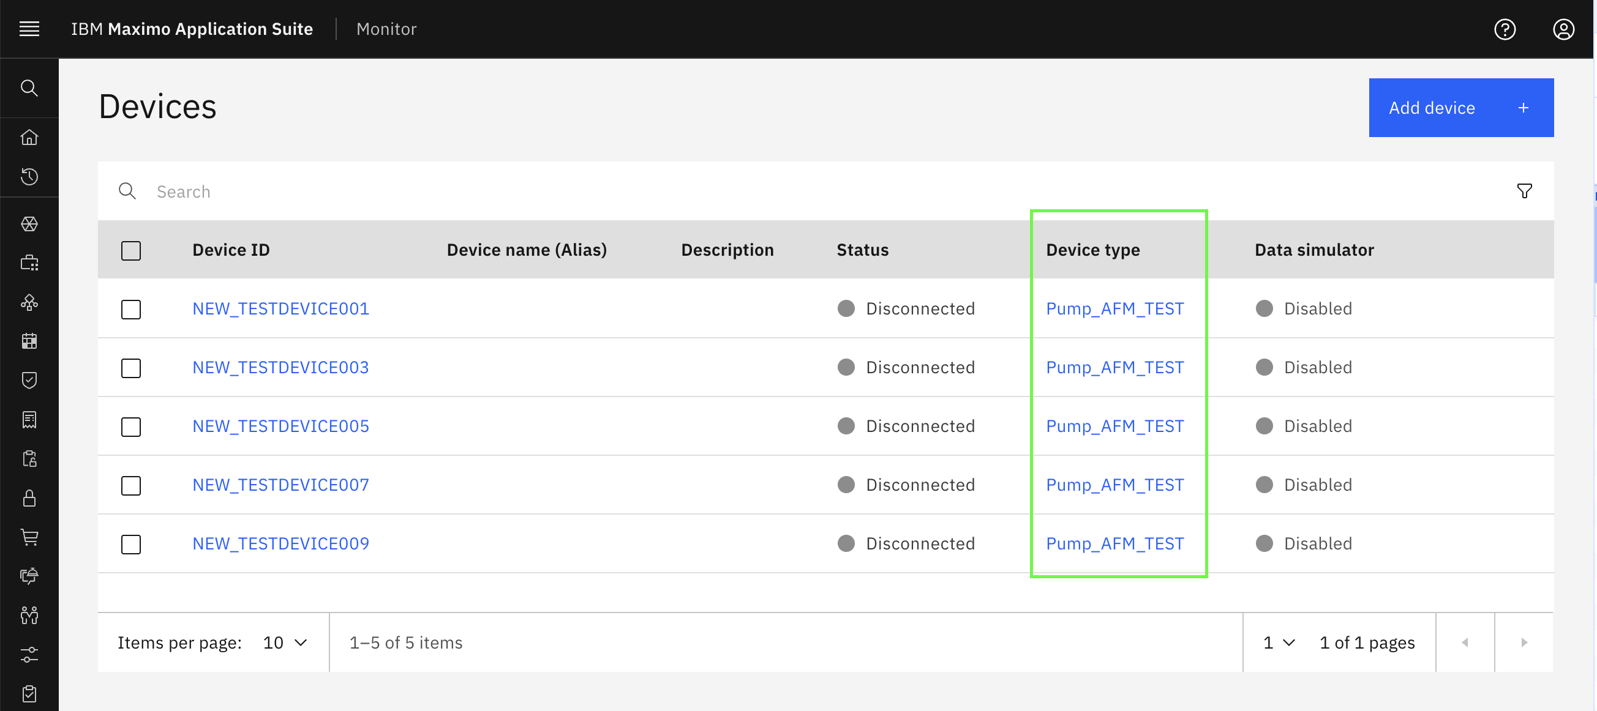
Task: Open Pump_AFM_TEST type for NEW_TESTDEVICE005
Action: pos(1114,426)
